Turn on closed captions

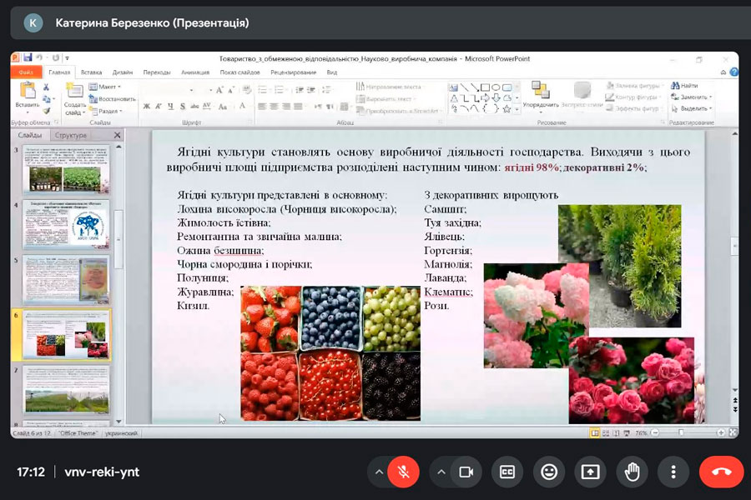coord(507,472)
